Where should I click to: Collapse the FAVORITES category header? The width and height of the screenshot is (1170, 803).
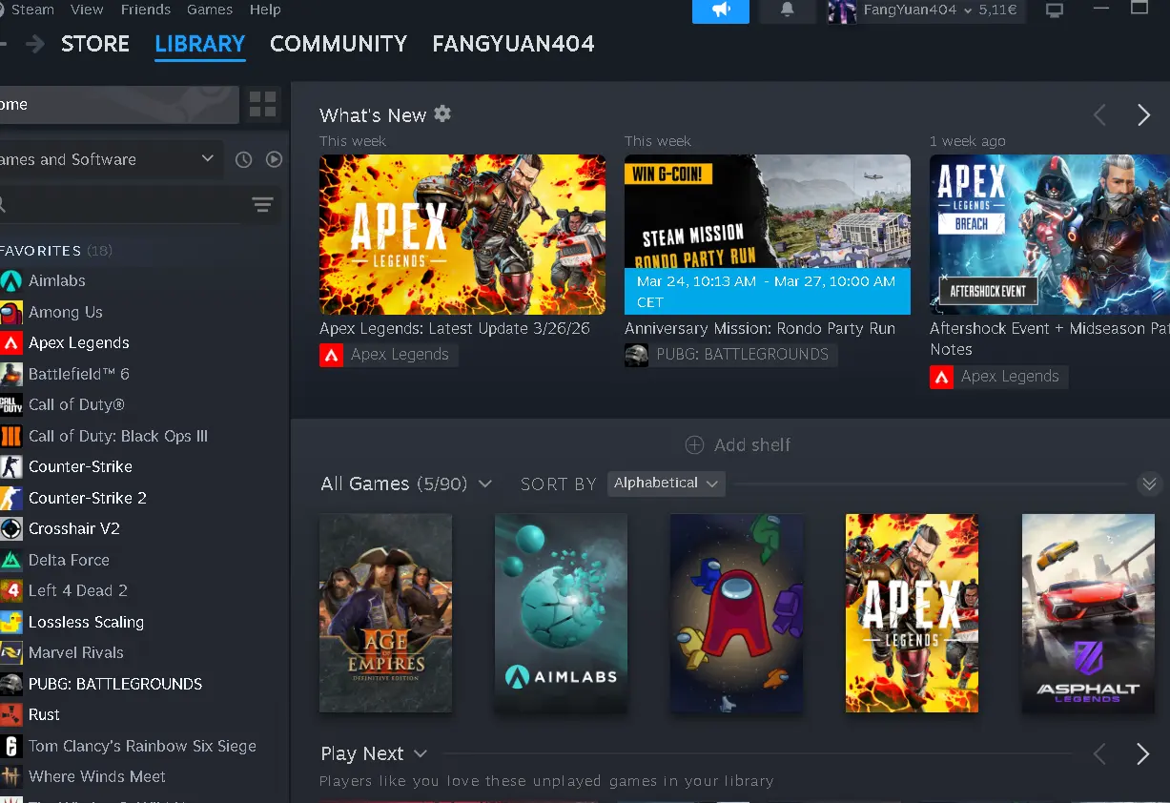tap(56, 251)
